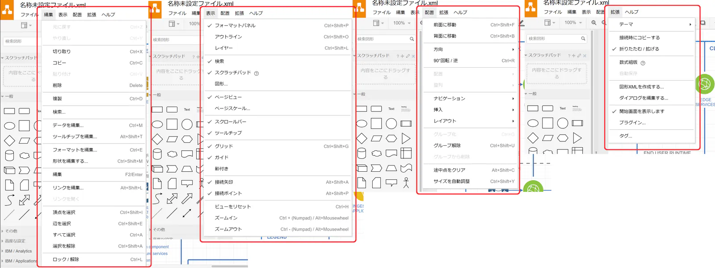Toggle 折りたたむ / 拡げる in the 拡張 menu
Screen dimensions: 715x268
click(652, 49)
